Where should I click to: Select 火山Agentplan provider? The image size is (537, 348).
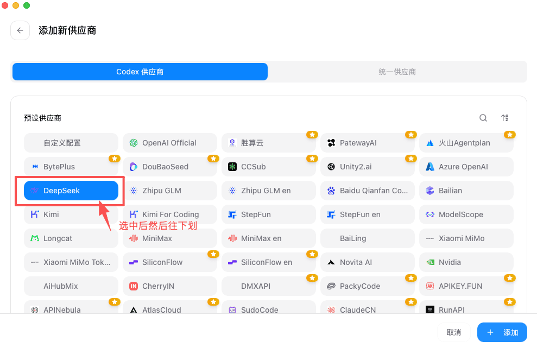point(466,143)
